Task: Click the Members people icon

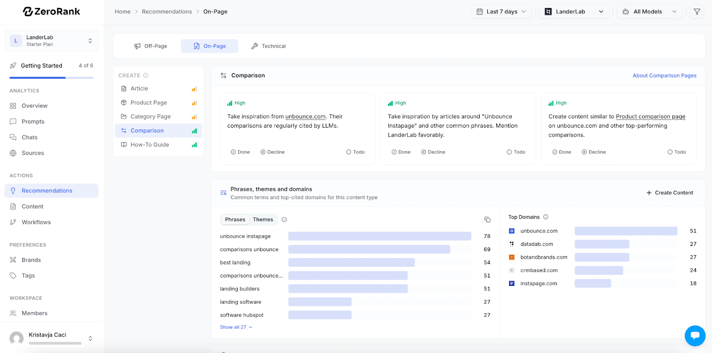Action: 13,313
